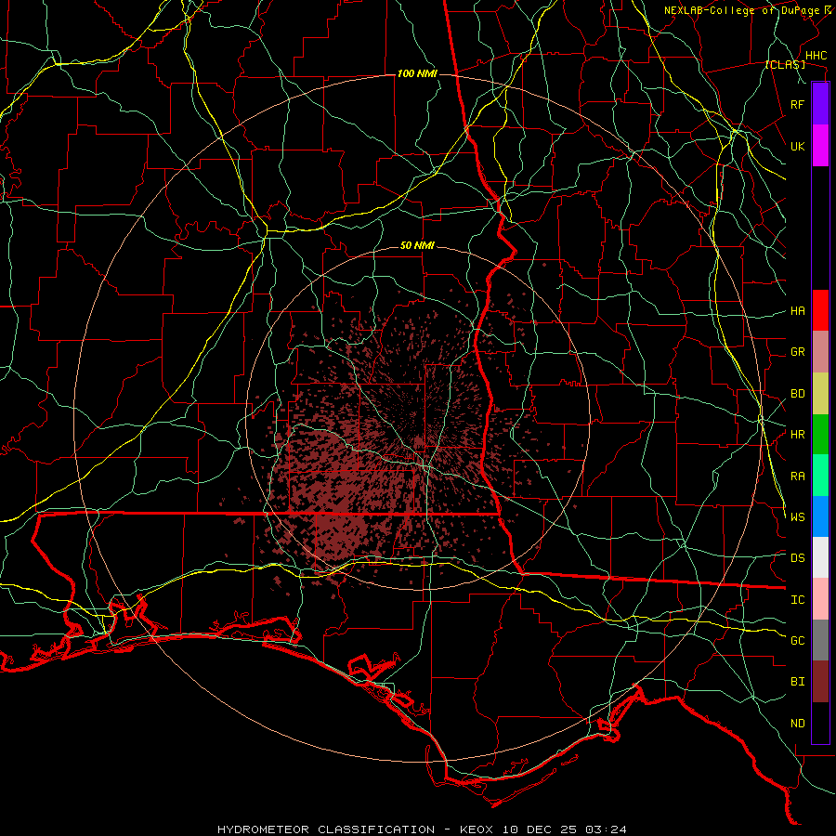Image resolution: width=836 pixels, height=836 pixels.
Task: Click the "50 NMI" range ring label
Action: coord(417,245)
